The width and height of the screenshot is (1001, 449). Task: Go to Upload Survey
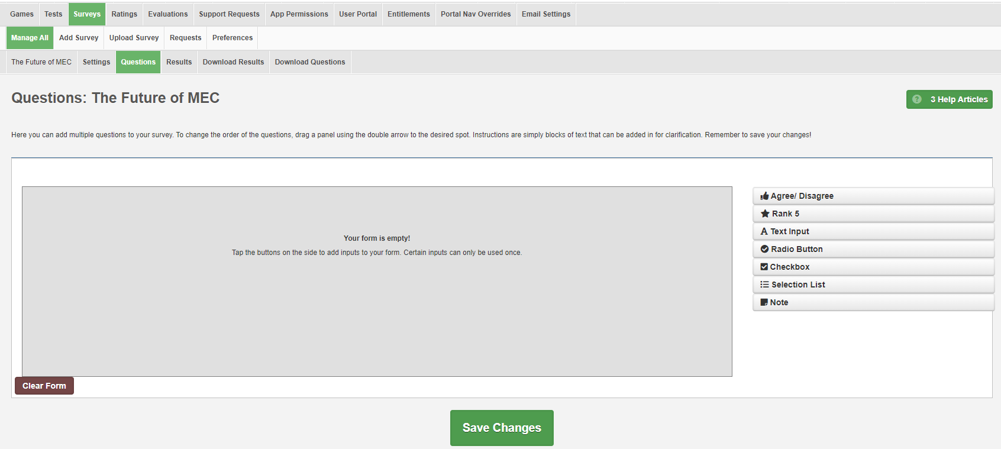pos(134,38)
